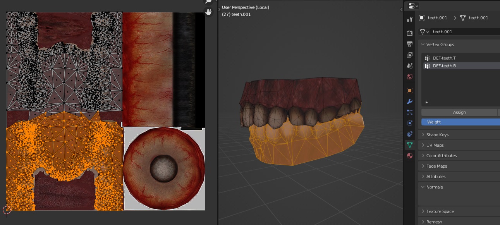Open the Object properties tab
Screen dimensions: 500x225
point(410,91)
